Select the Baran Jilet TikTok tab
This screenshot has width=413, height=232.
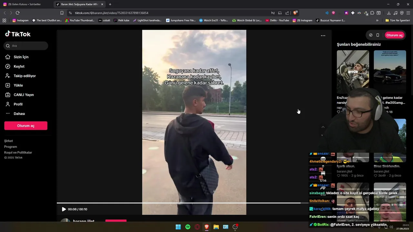pos(79,4)
